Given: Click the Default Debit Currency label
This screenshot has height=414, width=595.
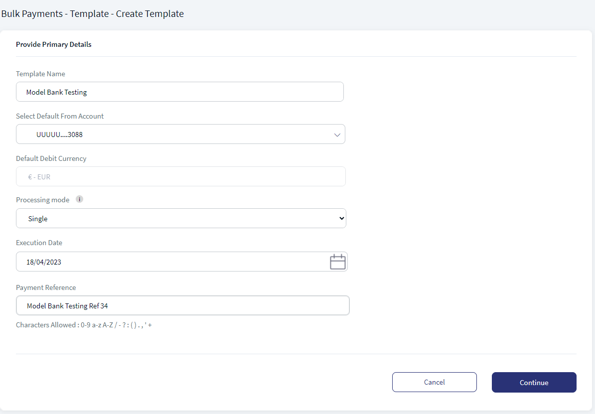Looking at the screenshot, I should [51, 158].
